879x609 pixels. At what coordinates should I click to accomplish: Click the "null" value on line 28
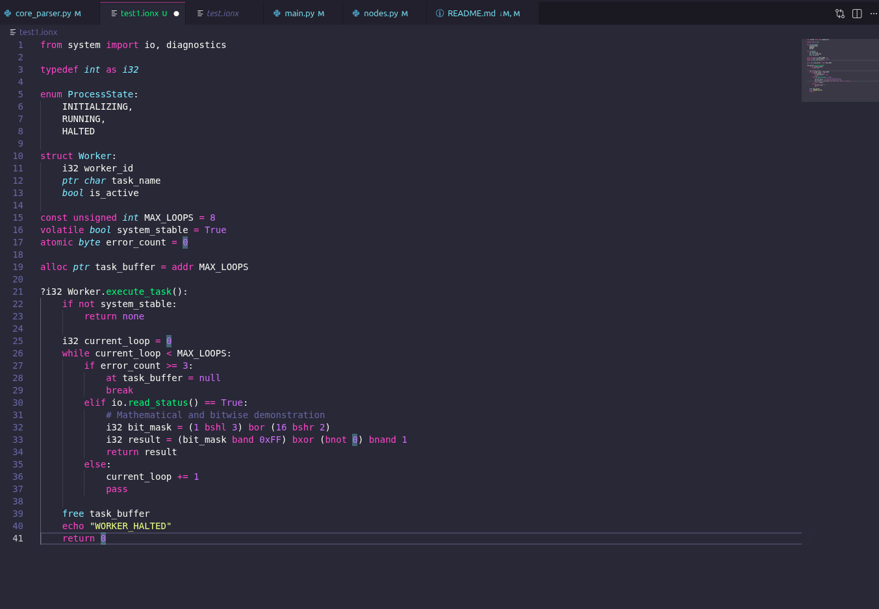click(x=210, y=378)
